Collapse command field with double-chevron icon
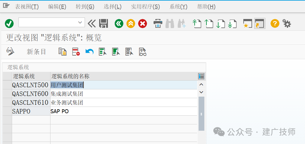305x144 pixels. pos(92,24)
